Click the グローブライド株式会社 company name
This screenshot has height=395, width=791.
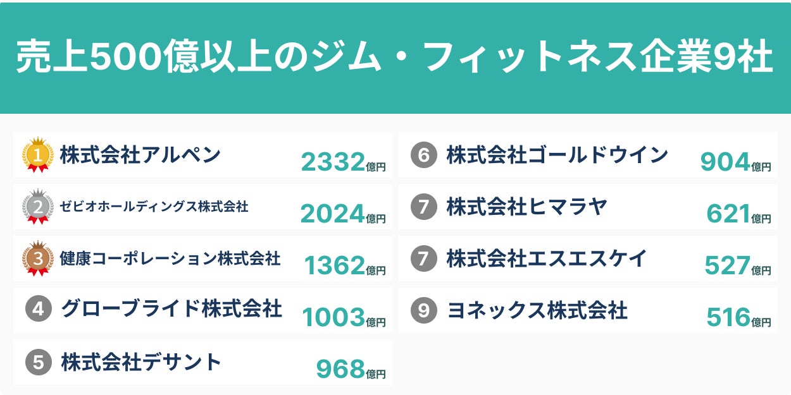[171, 309]
